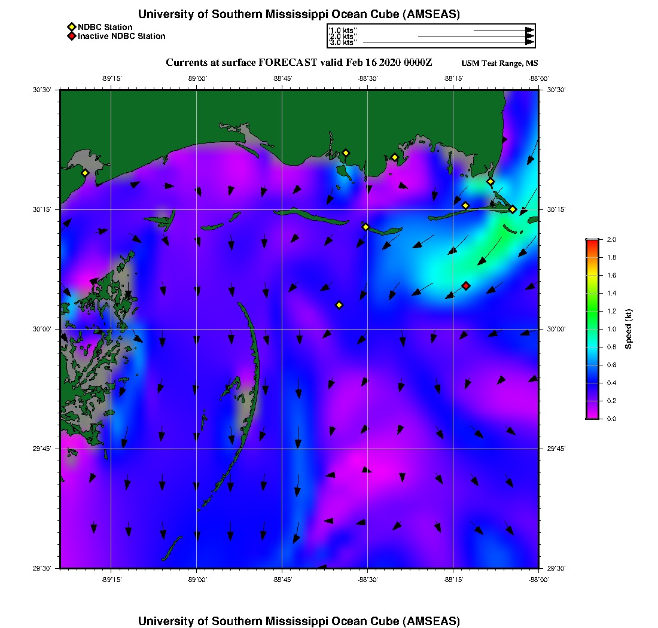Screen dimensions: 658x628
Task: Click the left axis '30°15'' latitude label
Action: [x=42, y=209]
